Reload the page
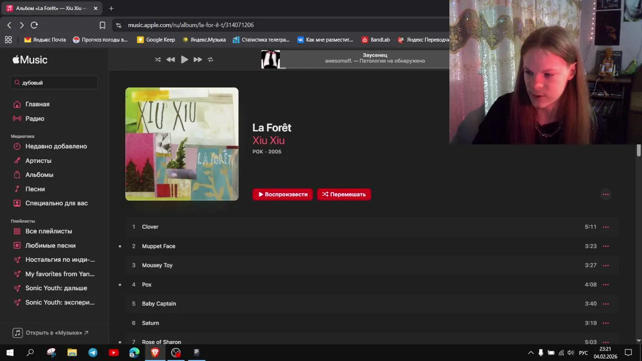The height and width of the screenshot is (361, 642). click(x=34, y=25)
